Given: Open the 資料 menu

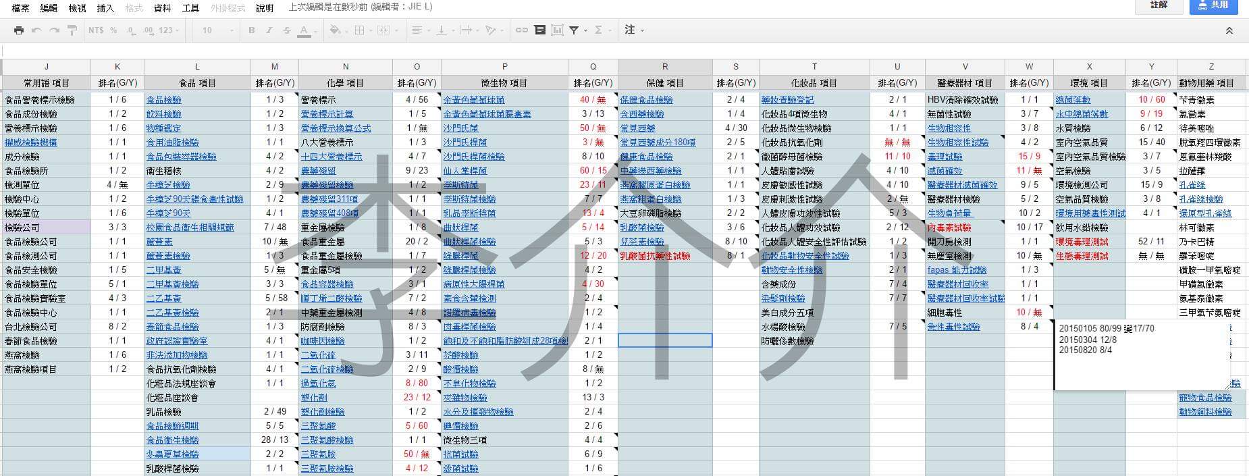Looking at the screenshot, I should coord(162,8).
